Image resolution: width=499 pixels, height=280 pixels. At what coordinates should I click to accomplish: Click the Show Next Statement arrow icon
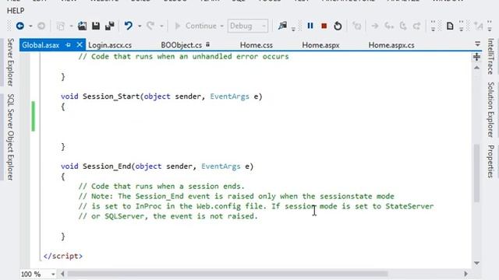point(374,26)
